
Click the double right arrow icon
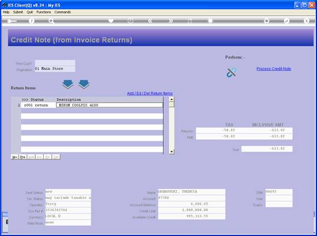pyautogui.click(x=171, y=21)
